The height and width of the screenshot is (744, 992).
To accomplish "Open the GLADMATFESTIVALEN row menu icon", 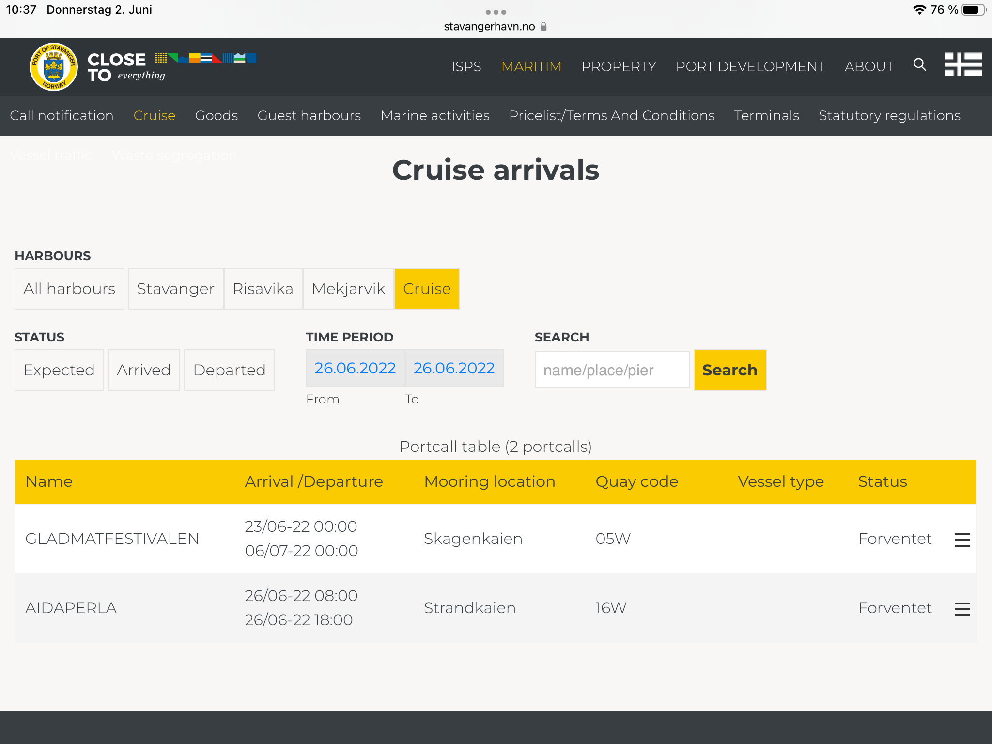I will (962, 540).
